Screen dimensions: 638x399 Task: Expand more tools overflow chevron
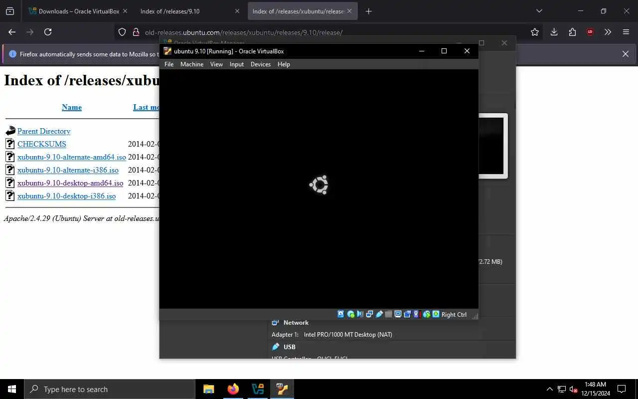click(608, 32)
